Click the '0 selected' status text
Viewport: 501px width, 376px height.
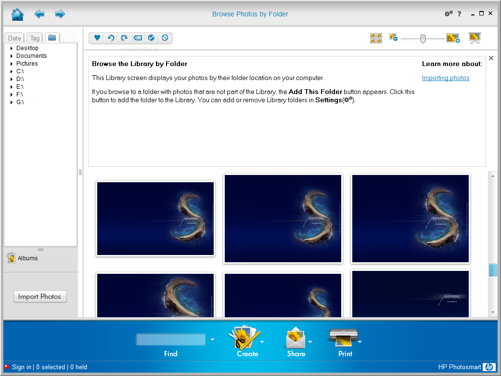[x=51, y=367]
